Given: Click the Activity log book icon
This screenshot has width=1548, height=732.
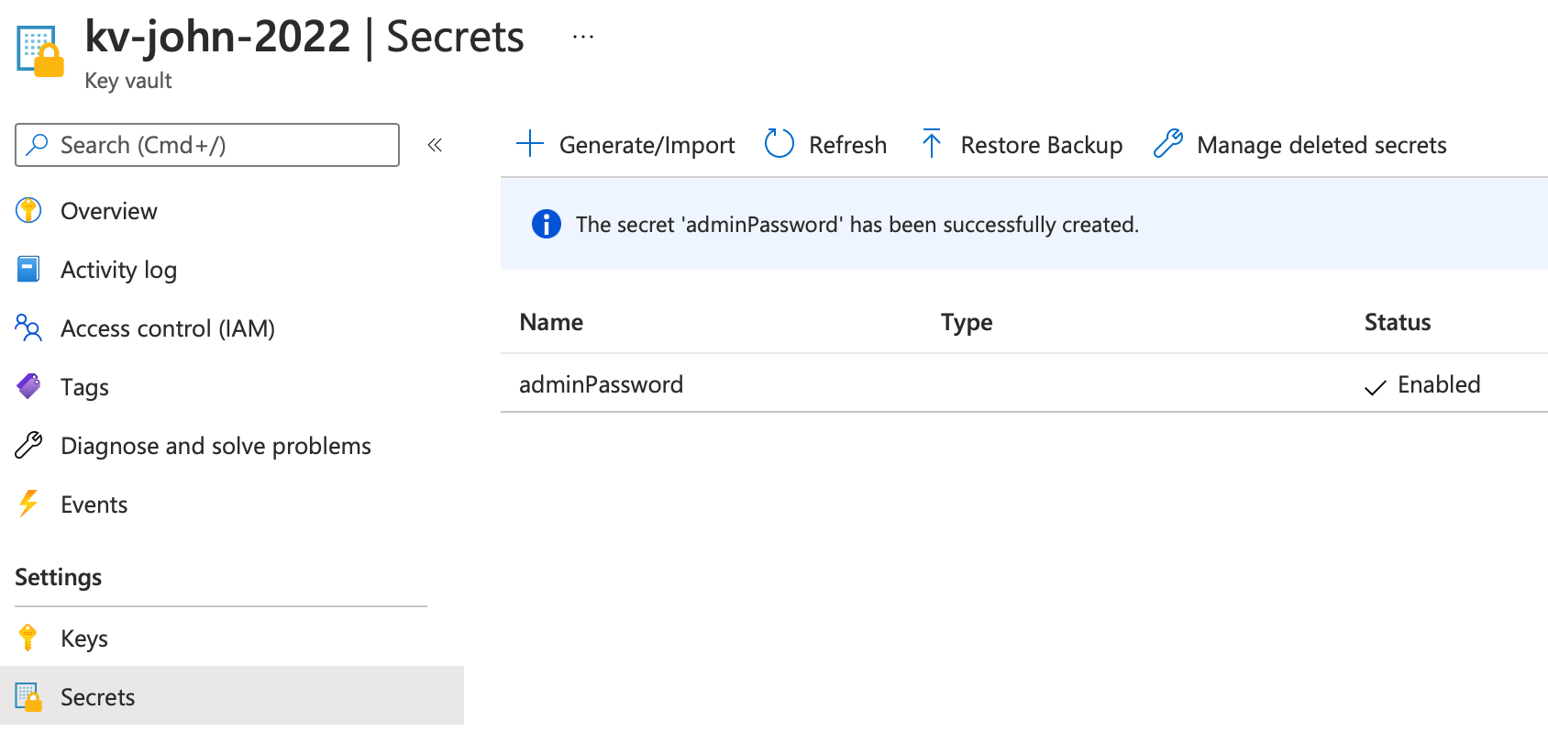Looking at the screenshot, I should click(x=28, y=270).
